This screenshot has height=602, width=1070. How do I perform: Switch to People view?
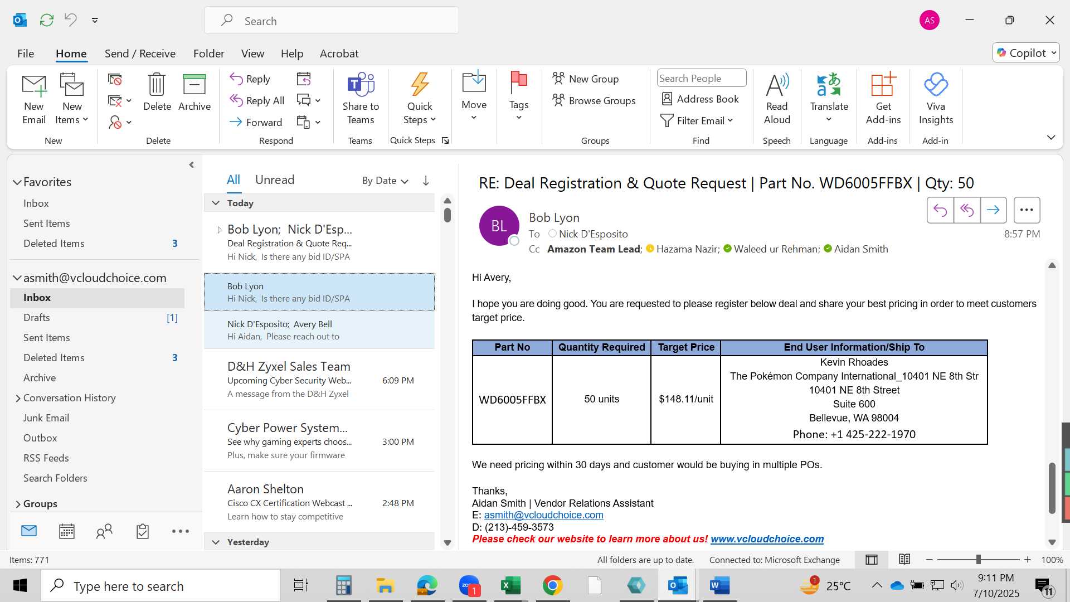pyautogui.click(x=104, y=531)
